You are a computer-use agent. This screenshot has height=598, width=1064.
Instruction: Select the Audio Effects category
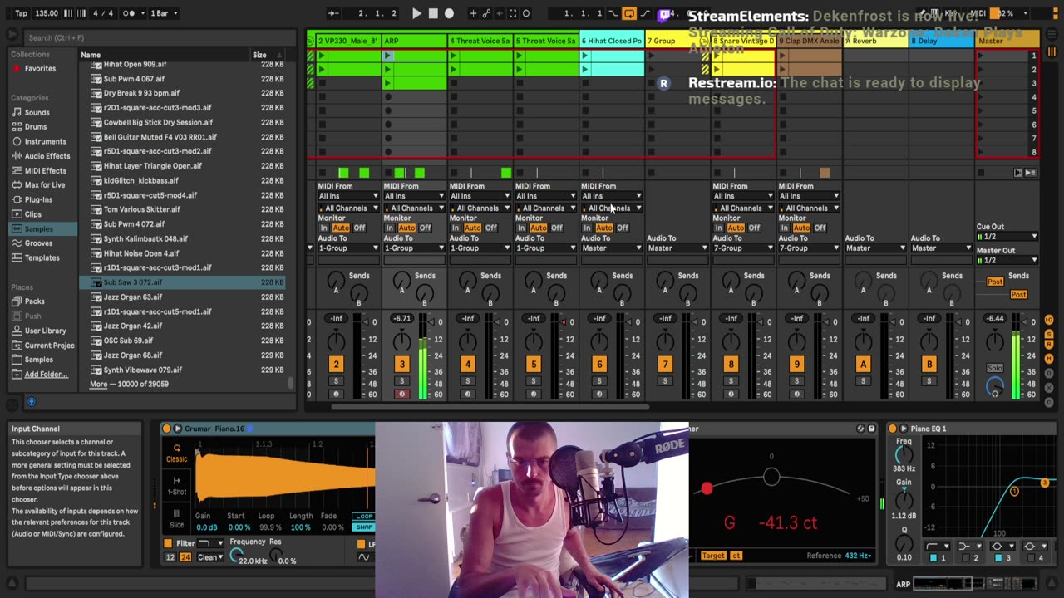(x=47, y=156)
